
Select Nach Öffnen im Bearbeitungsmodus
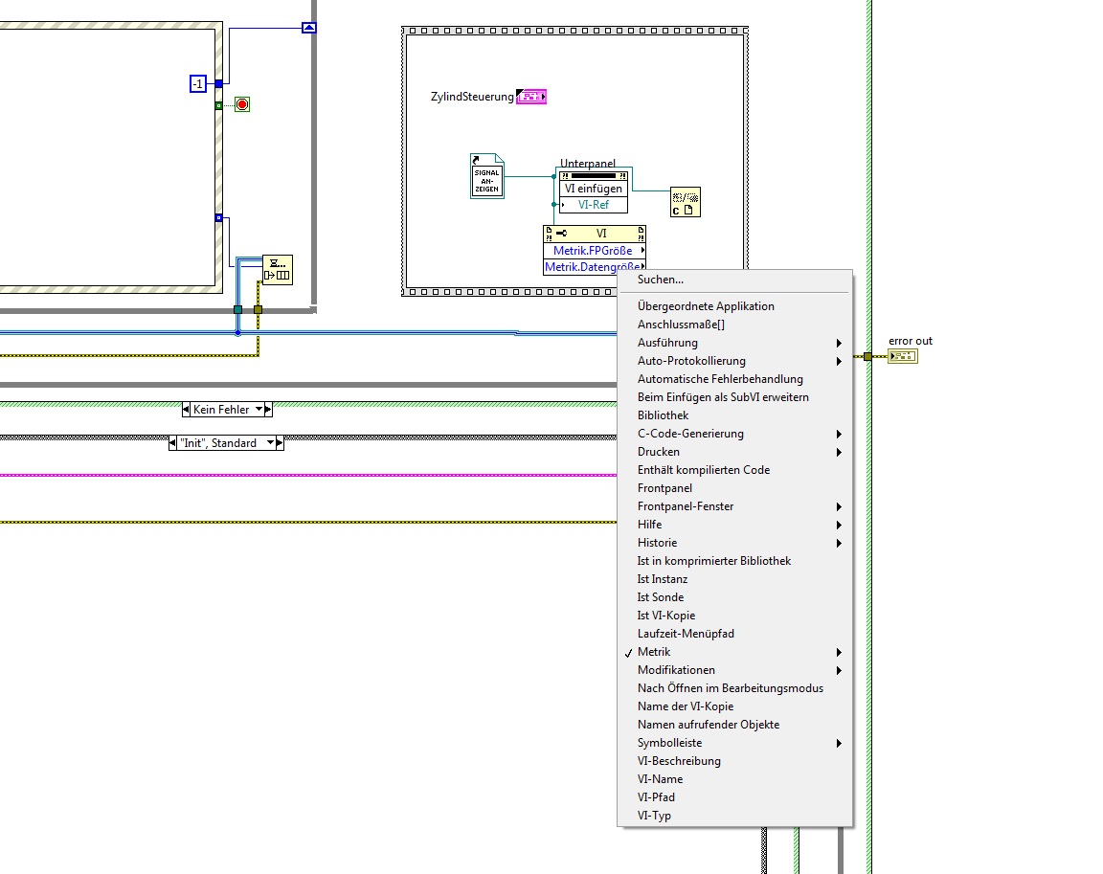tap(734, 688)
